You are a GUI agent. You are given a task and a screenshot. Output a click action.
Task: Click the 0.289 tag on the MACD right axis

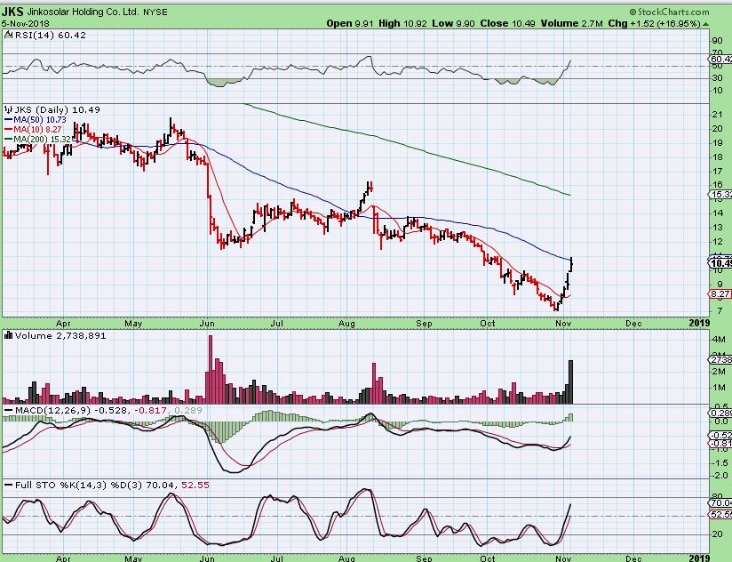pos(720,413)
